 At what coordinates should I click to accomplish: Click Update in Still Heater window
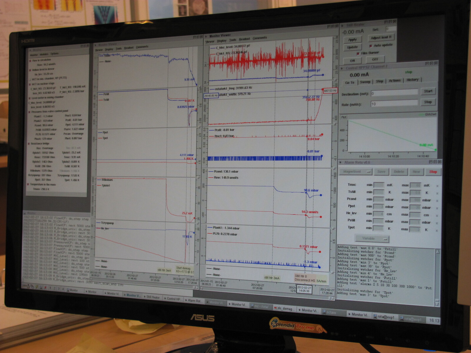pyautogui.click(x=352, y=47)
